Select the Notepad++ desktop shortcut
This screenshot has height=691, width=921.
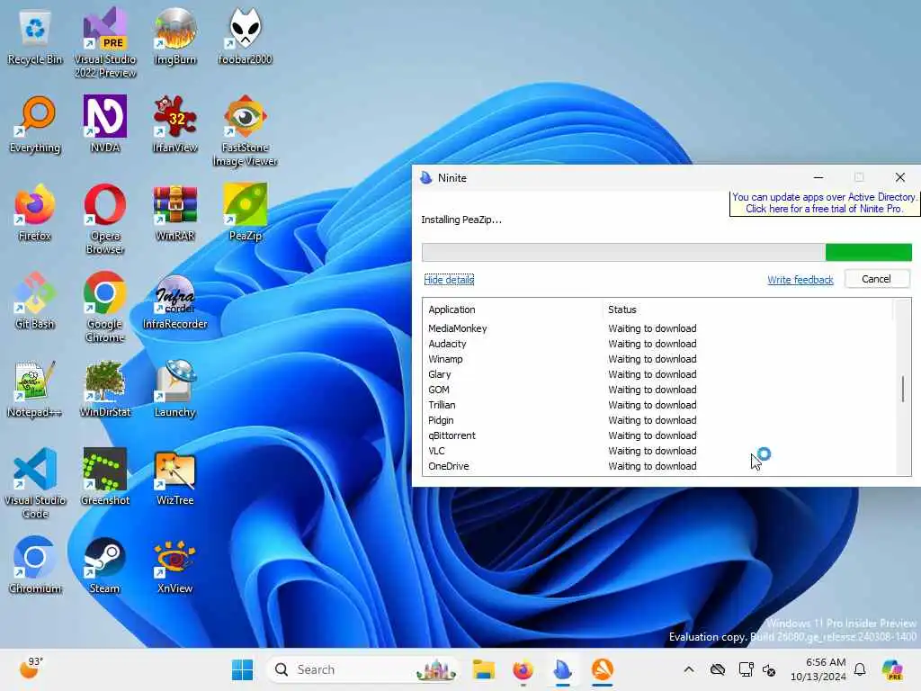pyautogui.click(x=35, y=389)
